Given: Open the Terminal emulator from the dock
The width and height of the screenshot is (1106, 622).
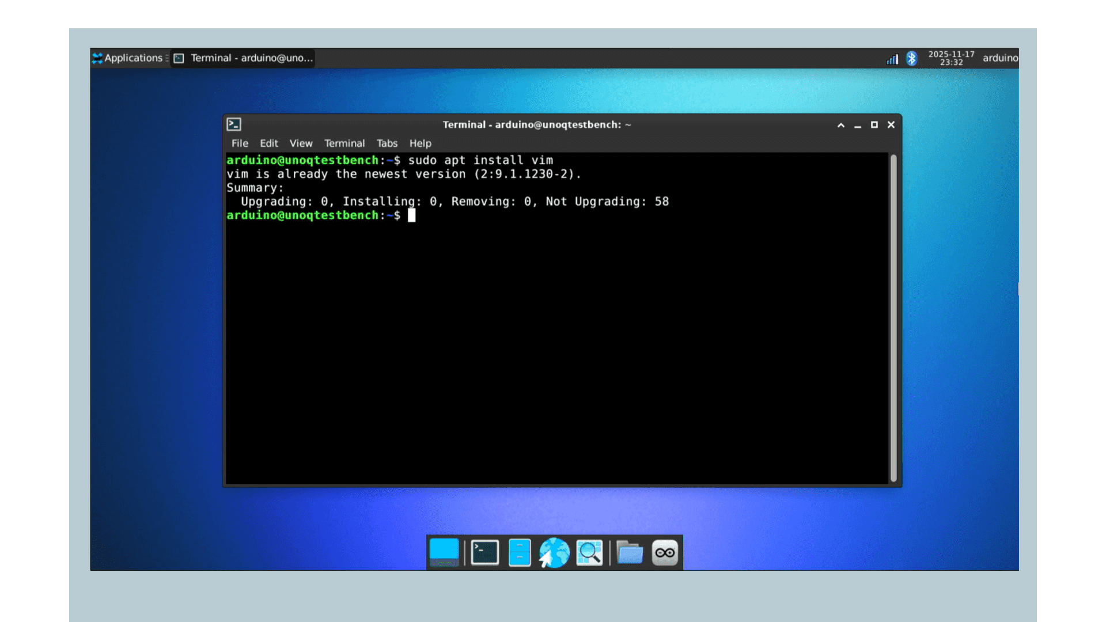Looking at the screenshot, I should coord(484,552).
